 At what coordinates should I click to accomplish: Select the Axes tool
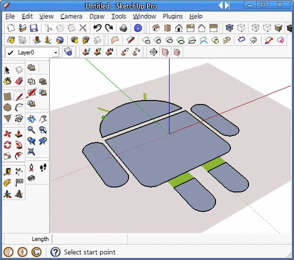pos(8,194)
